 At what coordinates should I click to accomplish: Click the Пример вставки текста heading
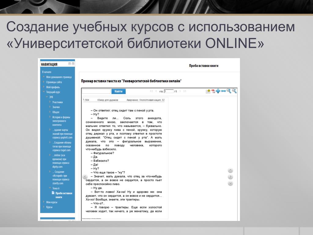click(131, 81)
